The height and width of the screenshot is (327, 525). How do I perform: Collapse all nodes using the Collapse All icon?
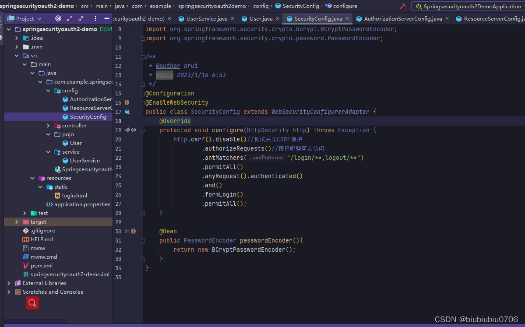click(80, 18)
